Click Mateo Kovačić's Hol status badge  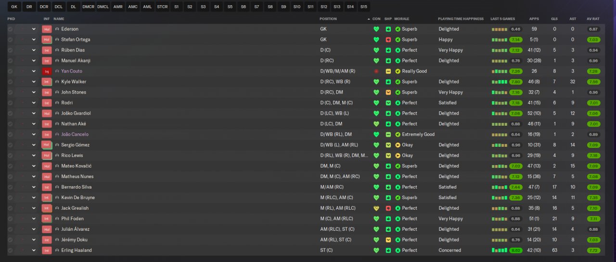(x=47, y=166)
